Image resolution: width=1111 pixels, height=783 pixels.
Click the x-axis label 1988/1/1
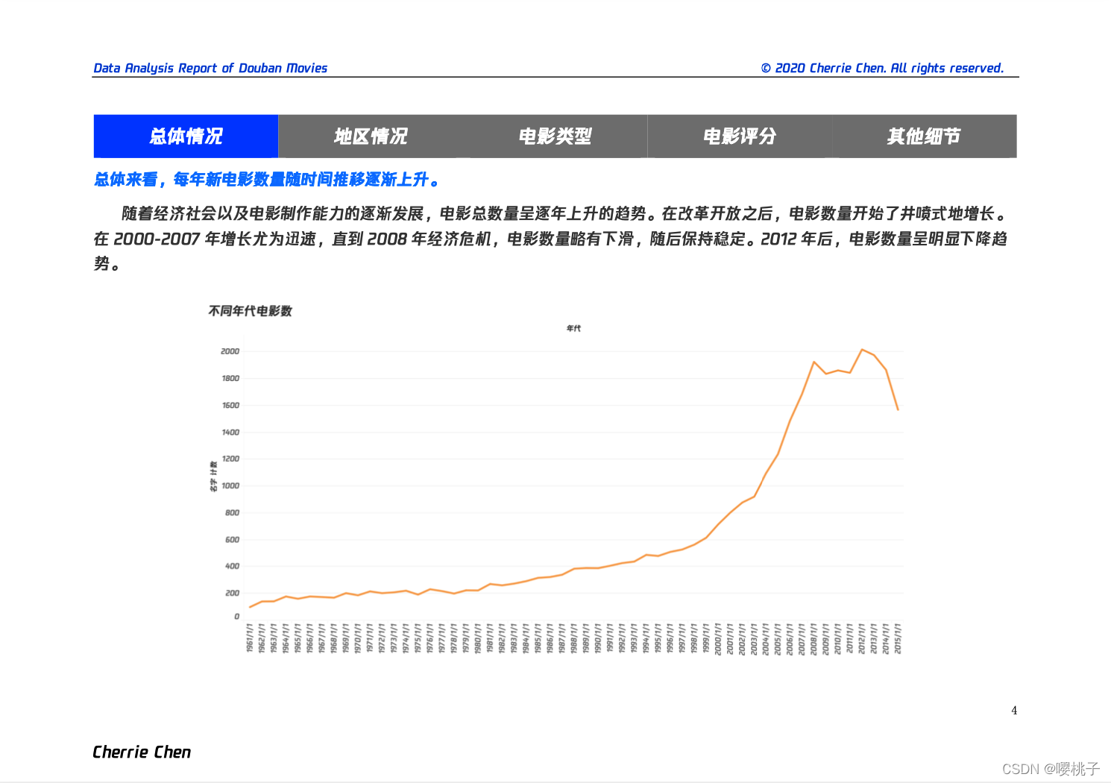[x=574, y=638]
